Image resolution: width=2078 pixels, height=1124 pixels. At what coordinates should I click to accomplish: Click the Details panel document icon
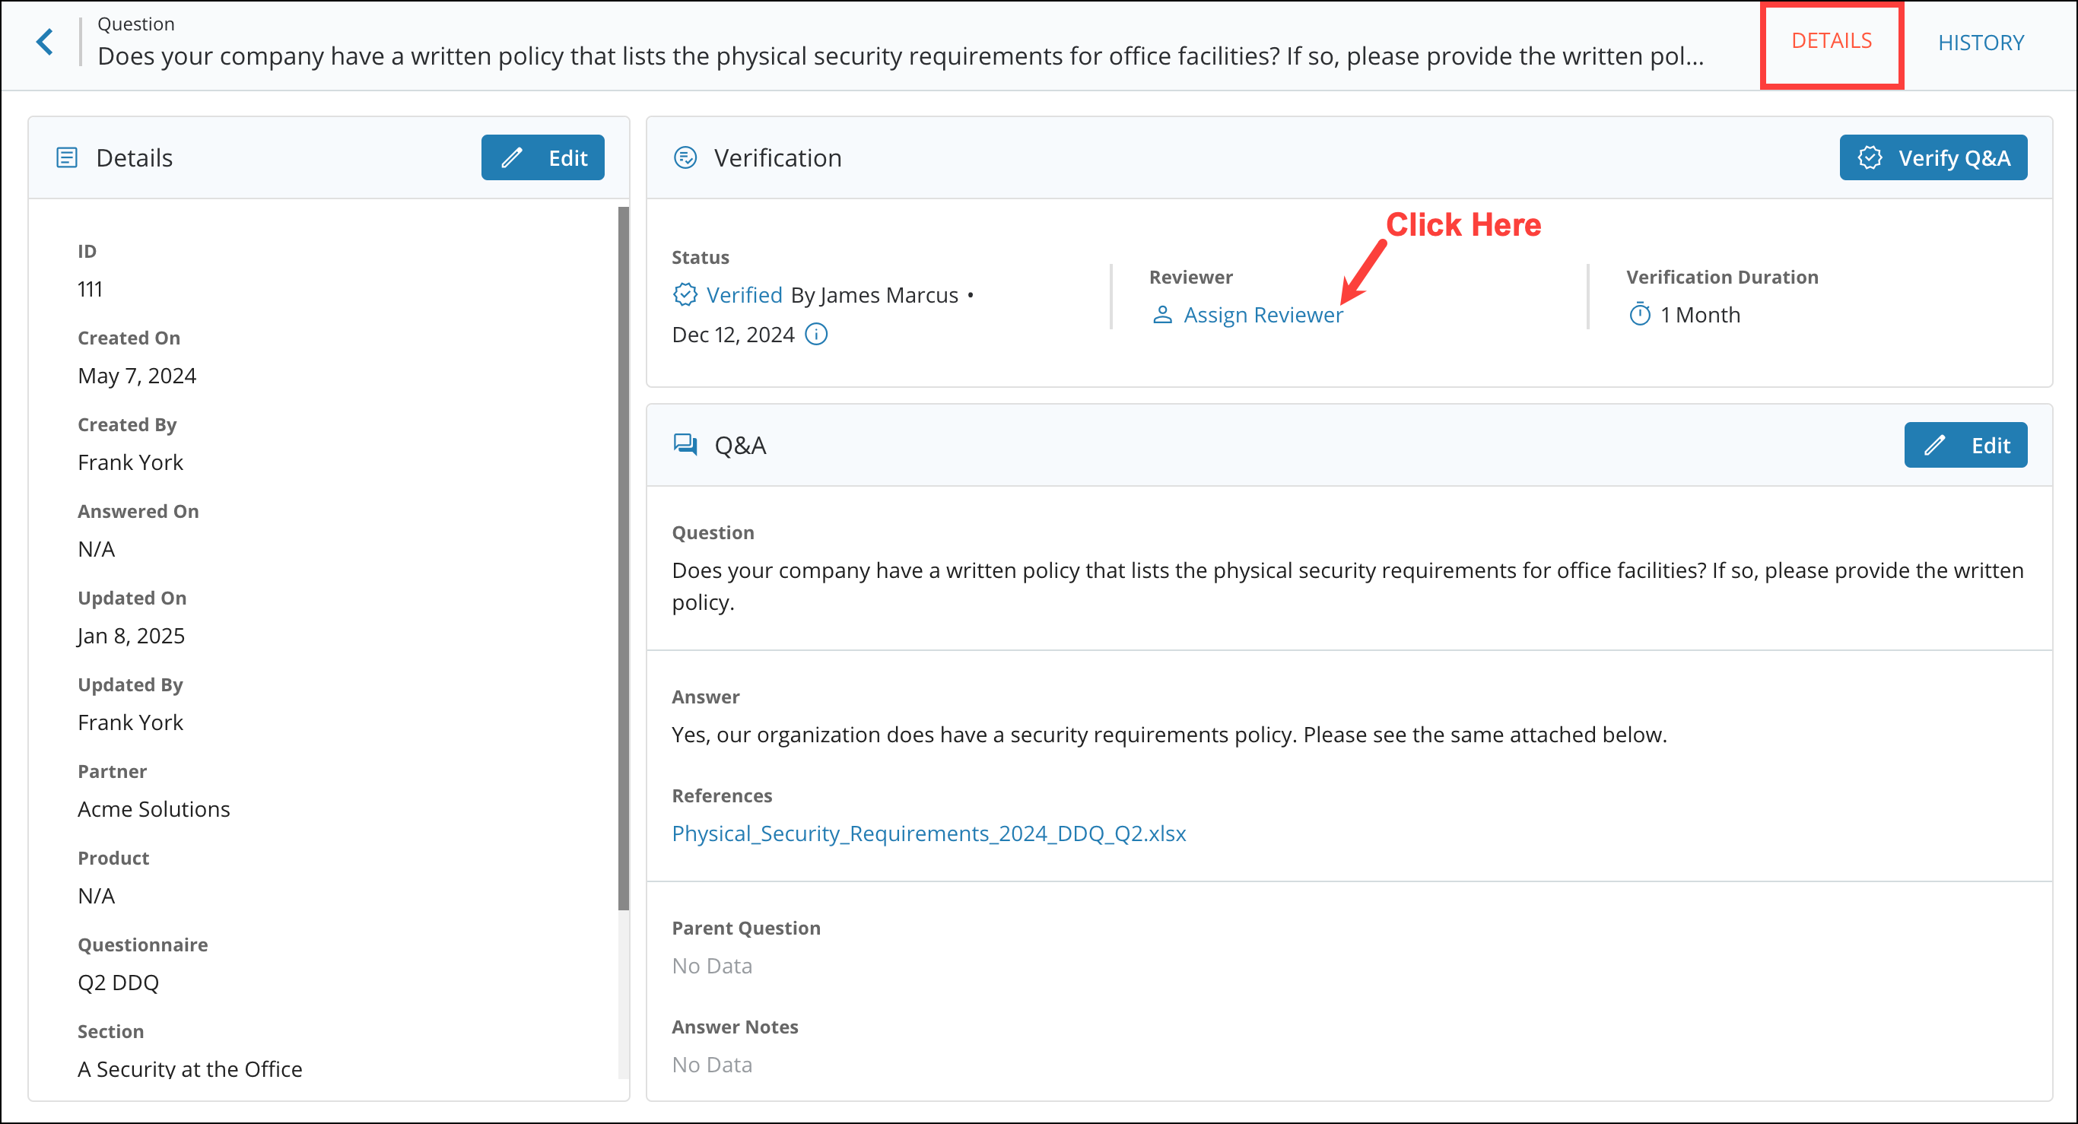[65, 157]
